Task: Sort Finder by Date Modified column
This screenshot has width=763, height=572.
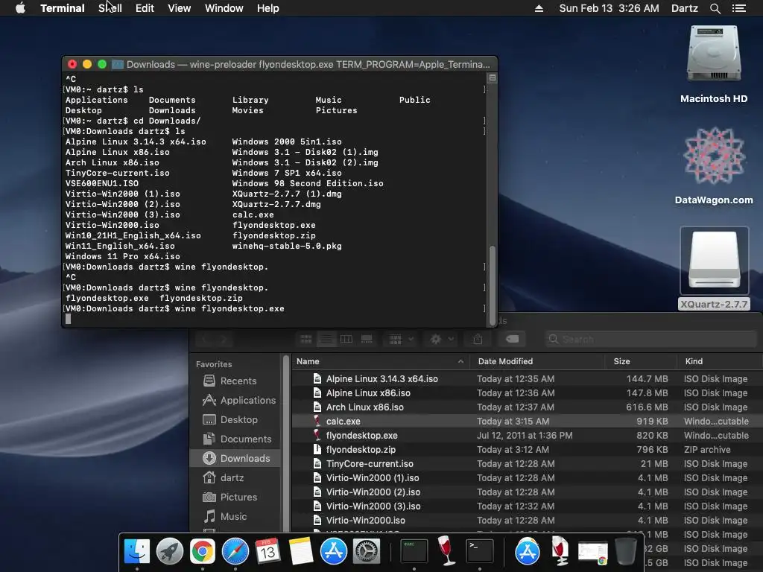Action: tap(536, 361)
